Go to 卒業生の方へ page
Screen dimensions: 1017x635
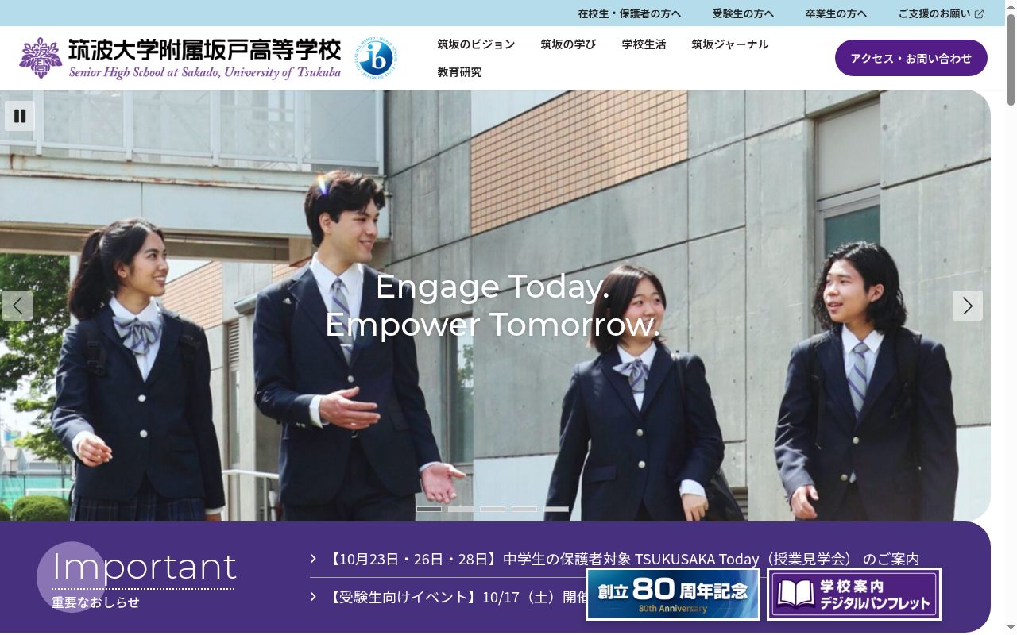pos(836,13)
